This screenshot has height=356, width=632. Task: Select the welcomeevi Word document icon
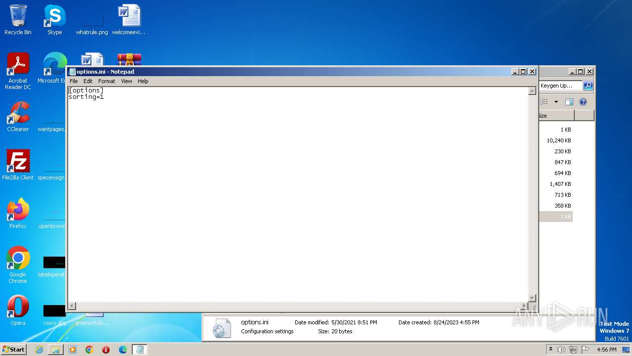pyautogui.click(x=129, y=20)
